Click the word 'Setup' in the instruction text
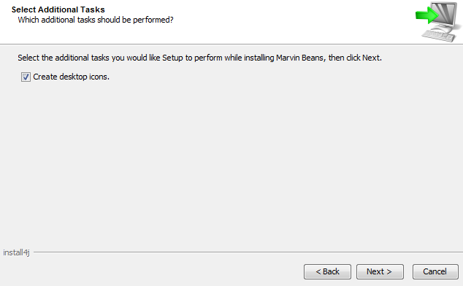463x286 pixels. 172,58
